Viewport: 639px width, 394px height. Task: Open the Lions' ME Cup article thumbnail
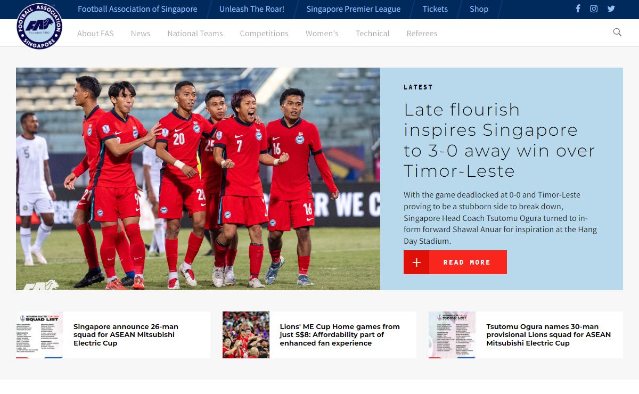(x=246, y=335)
